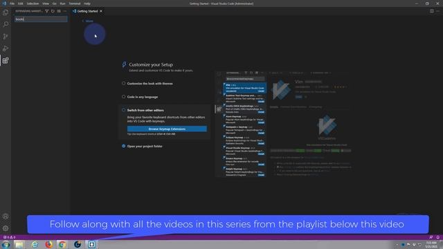Click the filter extensions funnel icon

pyautogui.click(x=47, y=11)
